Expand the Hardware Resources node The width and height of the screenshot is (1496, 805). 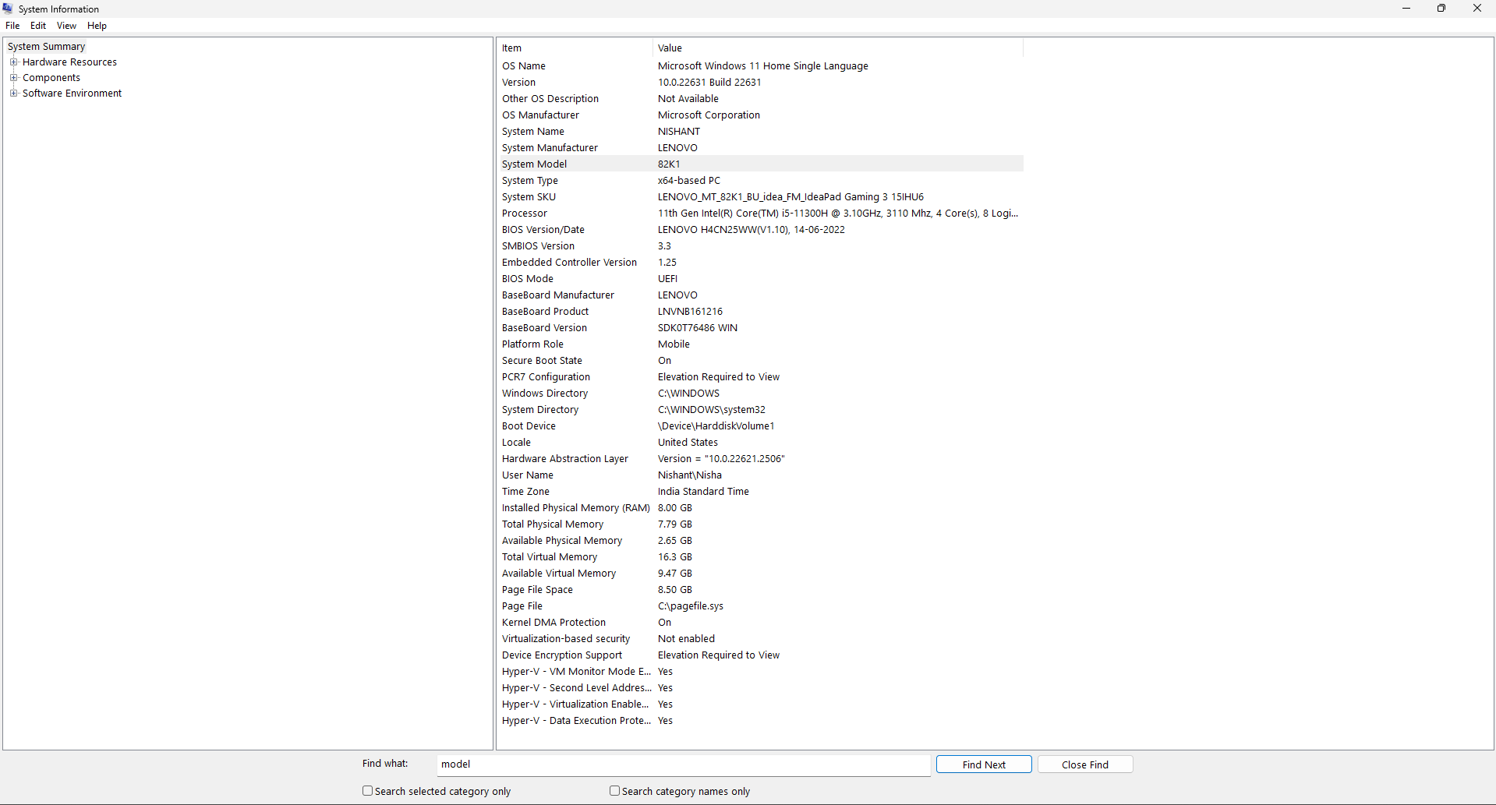(x=14, y=62)
